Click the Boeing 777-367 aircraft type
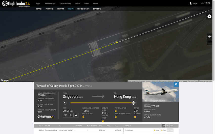 [x=152, y=106]
